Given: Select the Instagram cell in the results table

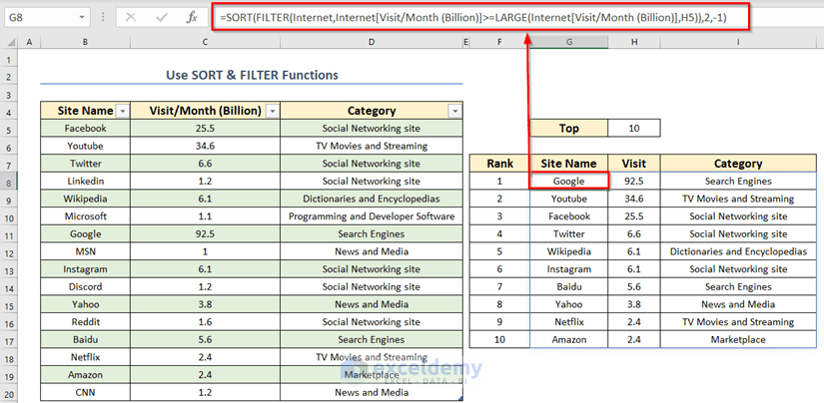Looking at the screenshot, I should coord(568,269).
